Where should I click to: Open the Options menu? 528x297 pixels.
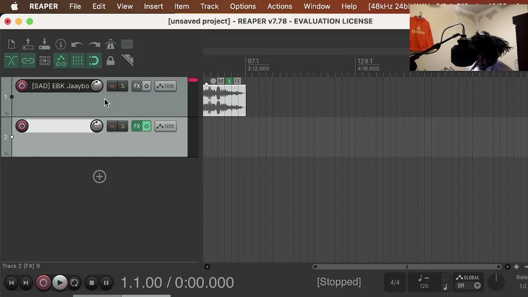(243, 7)
